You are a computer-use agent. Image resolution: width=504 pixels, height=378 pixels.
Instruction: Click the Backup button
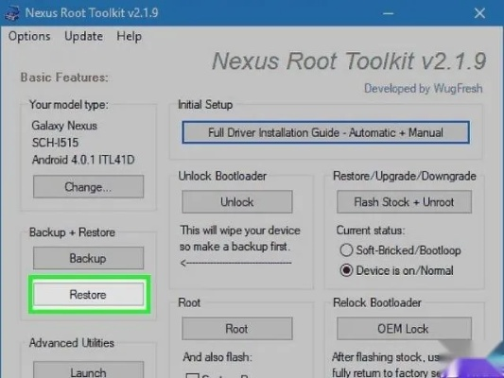(88, 258)
